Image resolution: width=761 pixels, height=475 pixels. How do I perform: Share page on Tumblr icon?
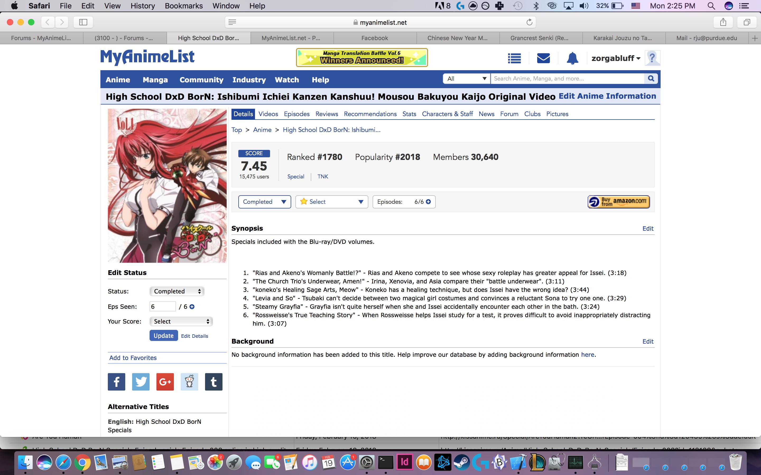point(214,382)
